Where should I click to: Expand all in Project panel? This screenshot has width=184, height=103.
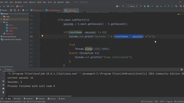15,10
